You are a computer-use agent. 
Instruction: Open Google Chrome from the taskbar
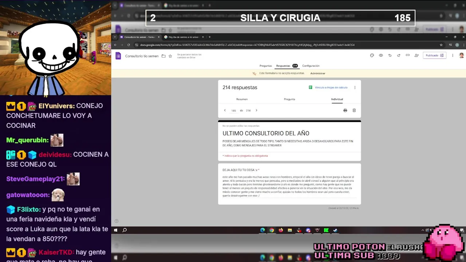pyautogui.click(x=272, y=230)
